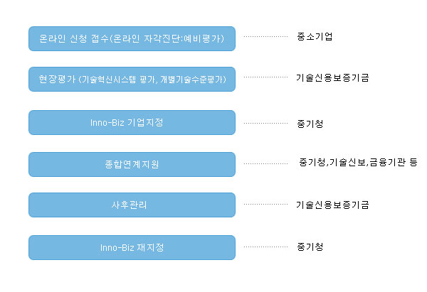Click dotted connector beside Inno-Biz 재지정
427x292 pixels.
tap(265, 247)
